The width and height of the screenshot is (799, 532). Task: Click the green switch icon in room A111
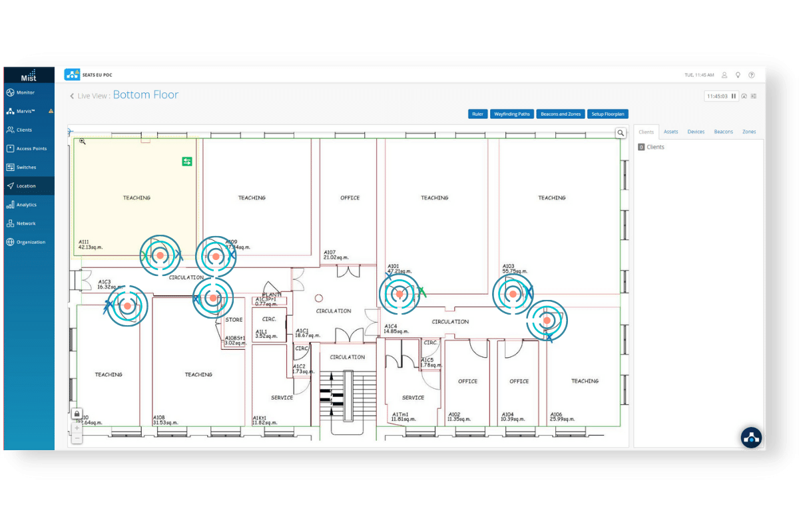[187, 161]
